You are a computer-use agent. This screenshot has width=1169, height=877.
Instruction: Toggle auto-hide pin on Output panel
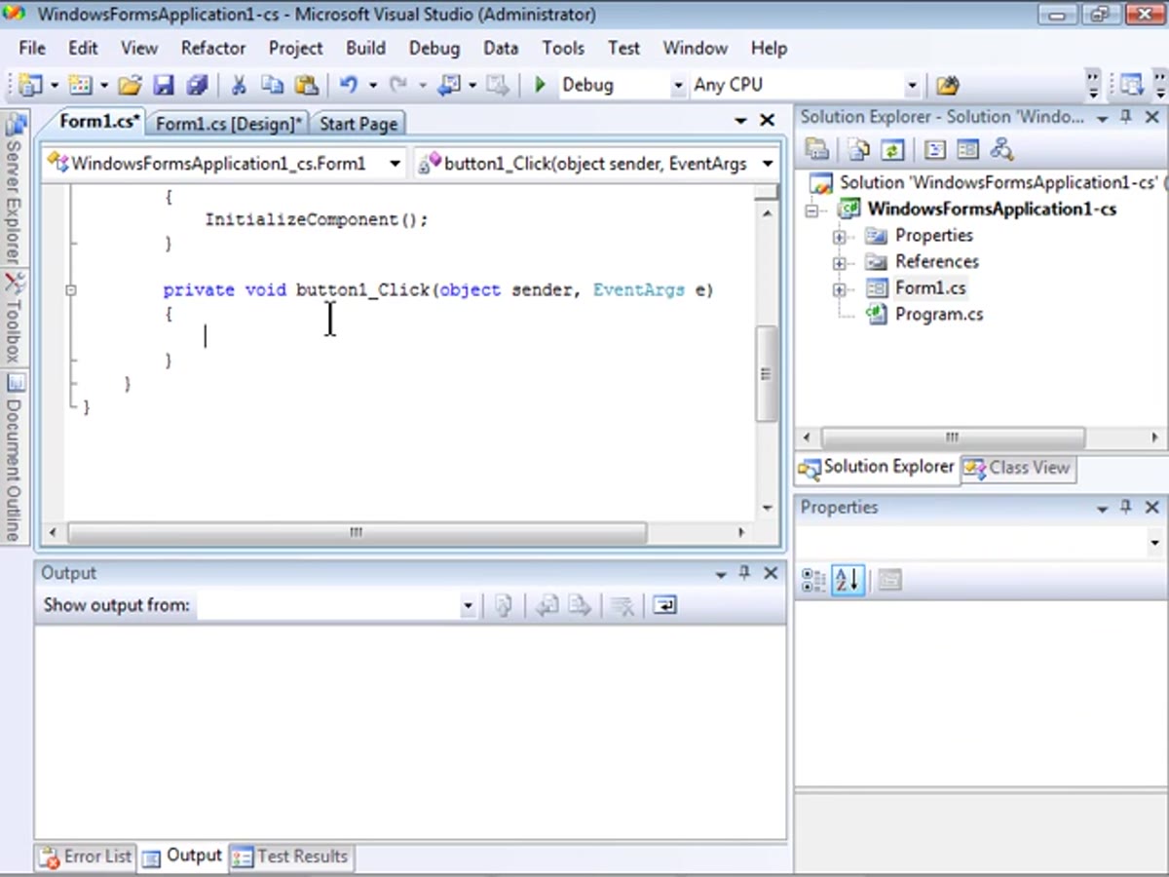point(745,574)
